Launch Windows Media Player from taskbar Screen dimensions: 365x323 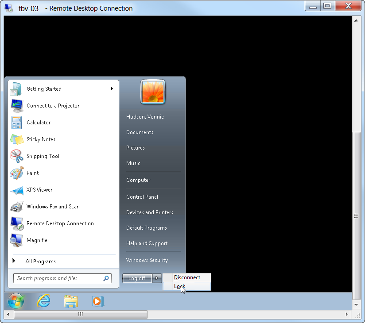tap(98, 301)
